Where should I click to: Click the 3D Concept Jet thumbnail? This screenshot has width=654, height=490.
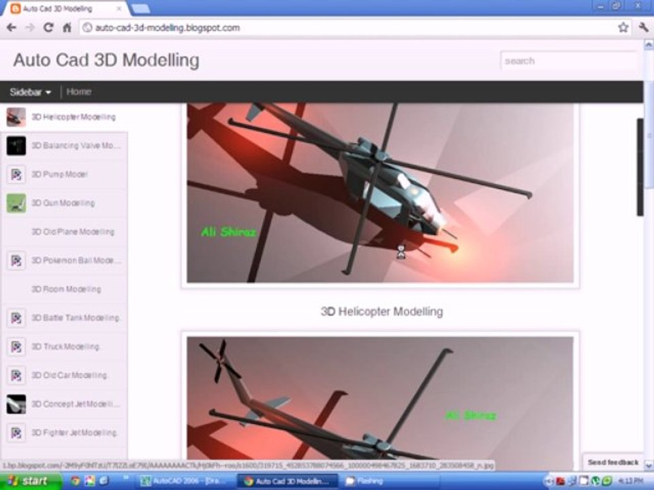click(16, 404)
